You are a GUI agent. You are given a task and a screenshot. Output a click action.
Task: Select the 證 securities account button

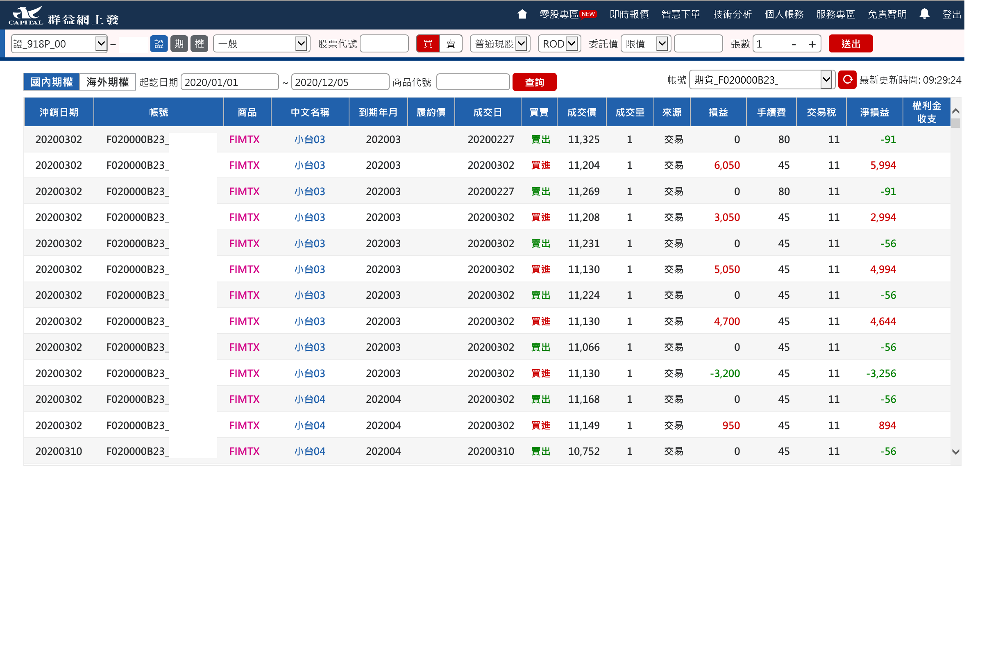(x=159, y=44)
